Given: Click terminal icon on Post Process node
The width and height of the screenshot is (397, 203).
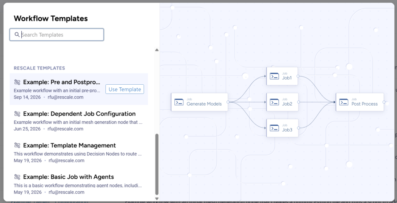Looking at the screenshot, I should coord(344,102).
